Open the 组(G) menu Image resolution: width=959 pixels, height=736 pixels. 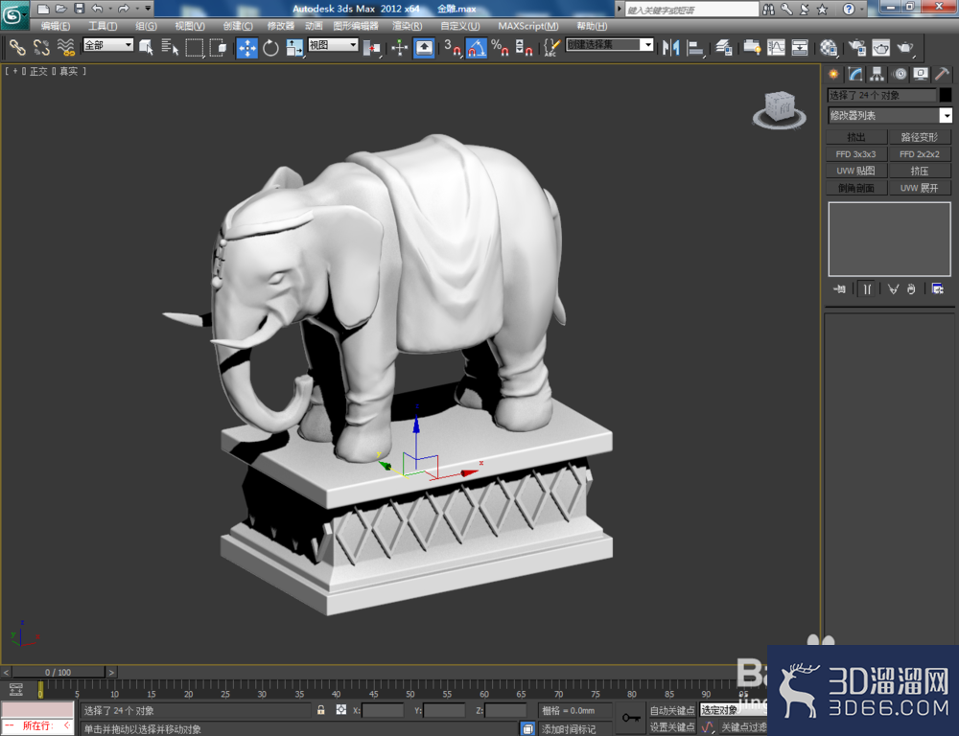click(146, 26)
